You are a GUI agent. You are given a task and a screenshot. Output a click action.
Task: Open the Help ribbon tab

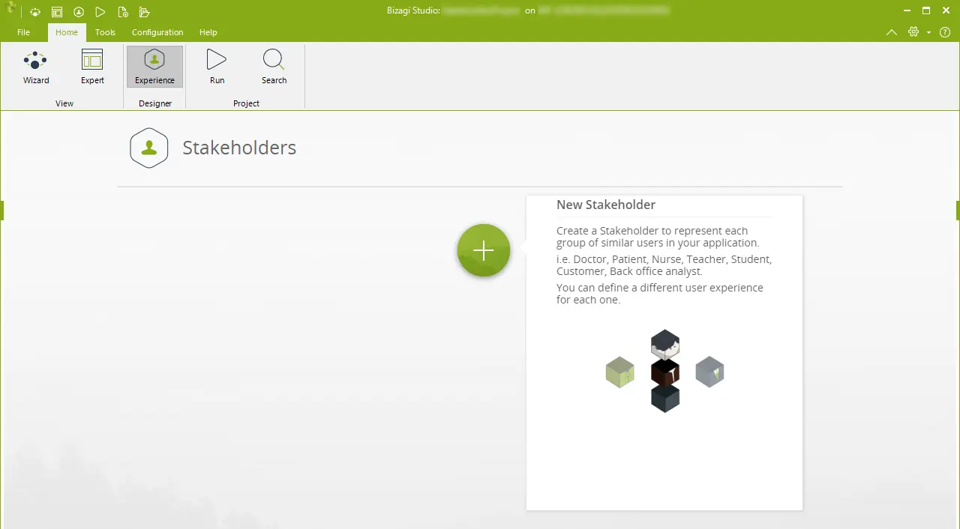208,32
